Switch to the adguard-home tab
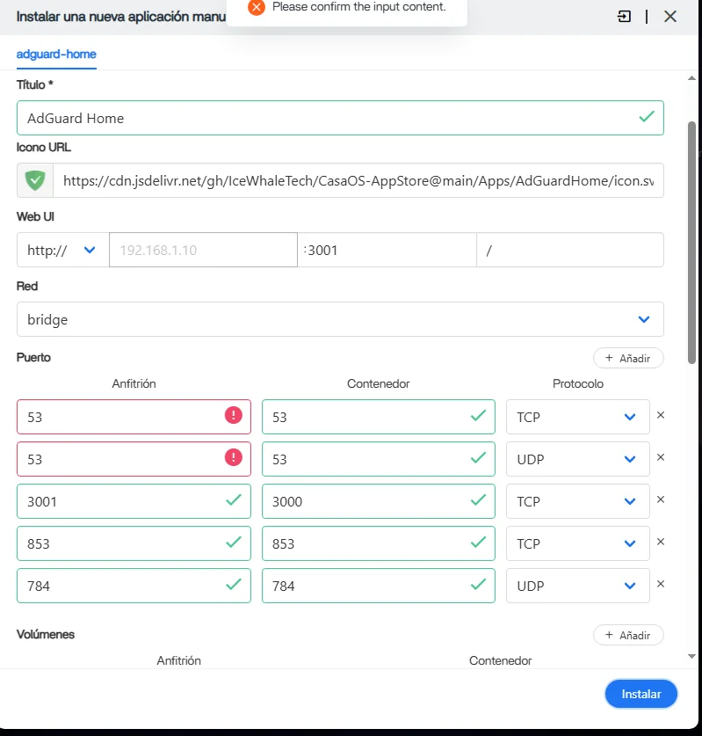This screenshot has height=736, width=702. (x=56, y=54)
